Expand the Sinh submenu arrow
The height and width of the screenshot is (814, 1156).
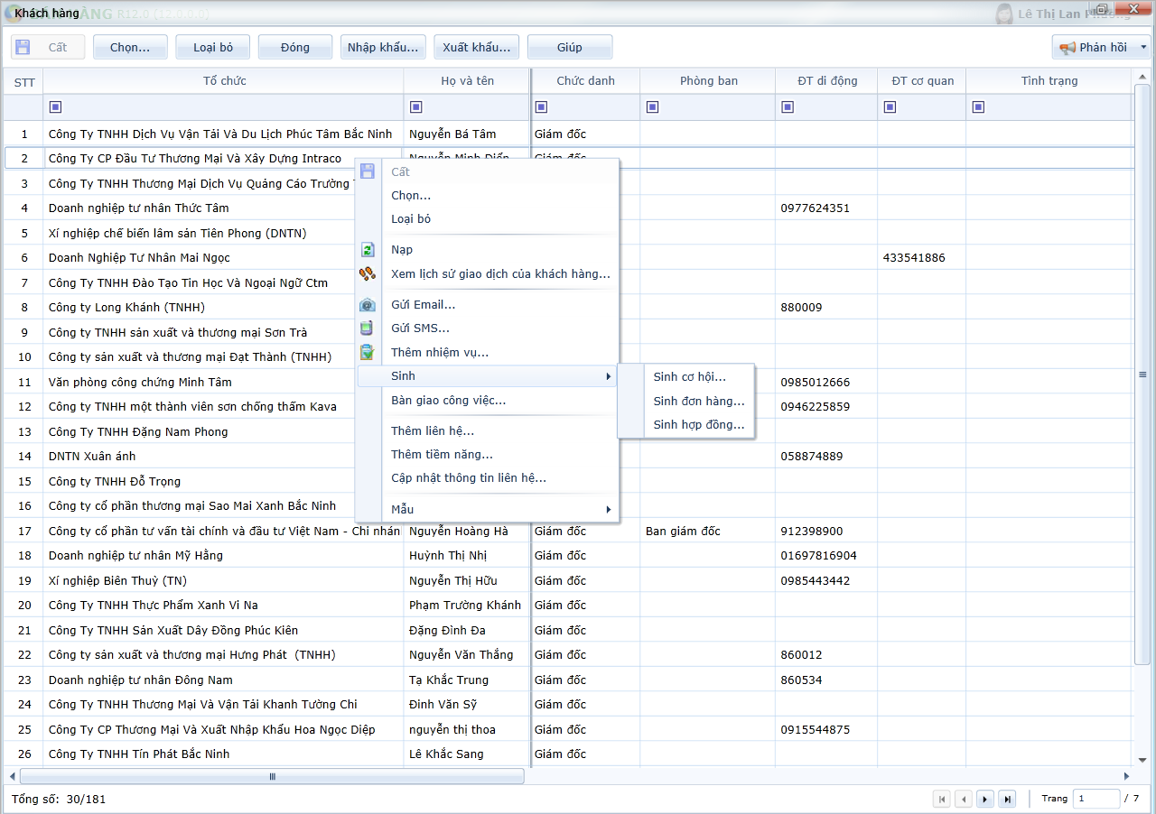click(x=608, y=376)
